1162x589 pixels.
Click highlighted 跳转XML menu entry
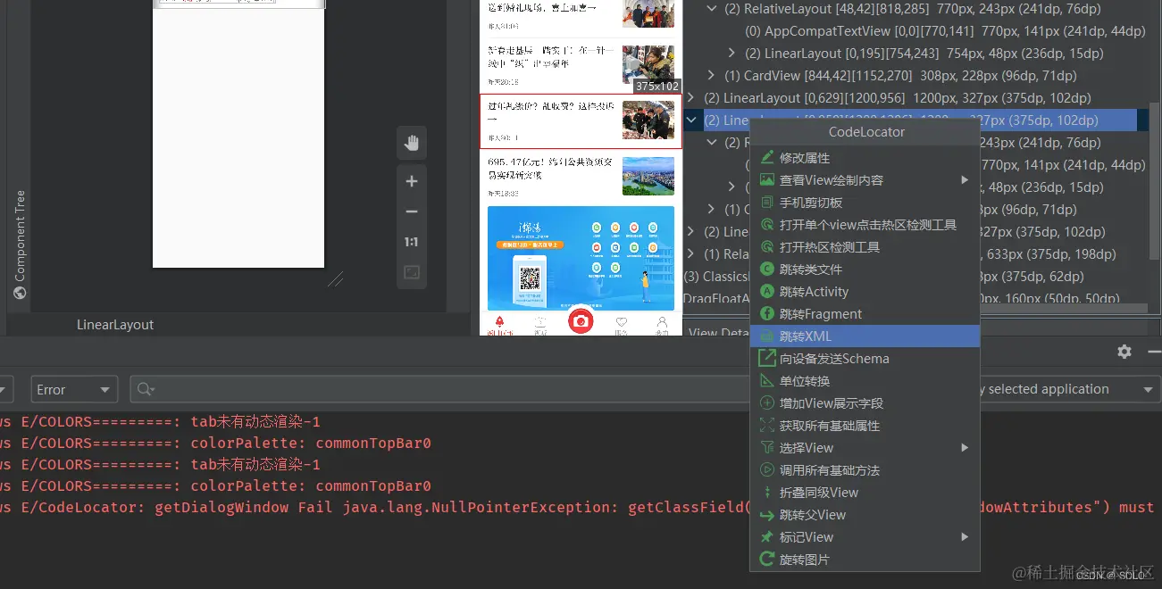(865, 336)
